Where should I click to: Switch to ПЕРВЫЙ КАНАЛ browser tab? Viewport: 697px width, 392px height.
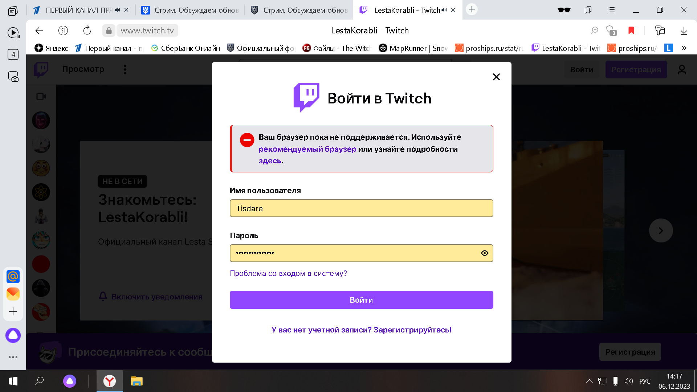click(78, 10)
